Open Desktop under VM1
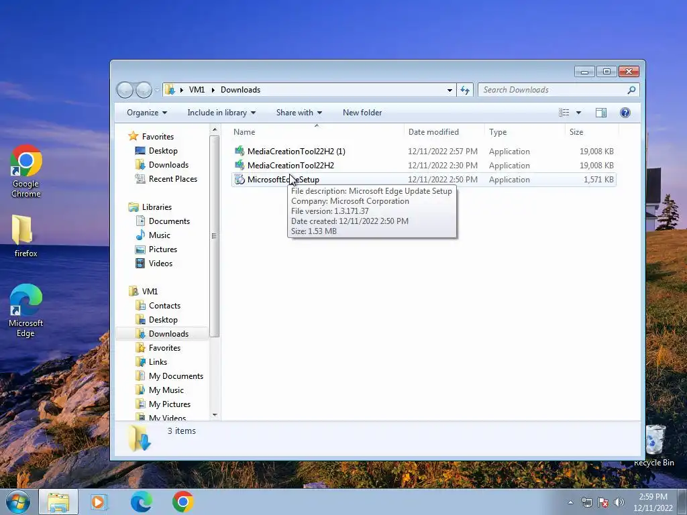The width and height of the screenshot is (687, 515). tap(163, 320)
